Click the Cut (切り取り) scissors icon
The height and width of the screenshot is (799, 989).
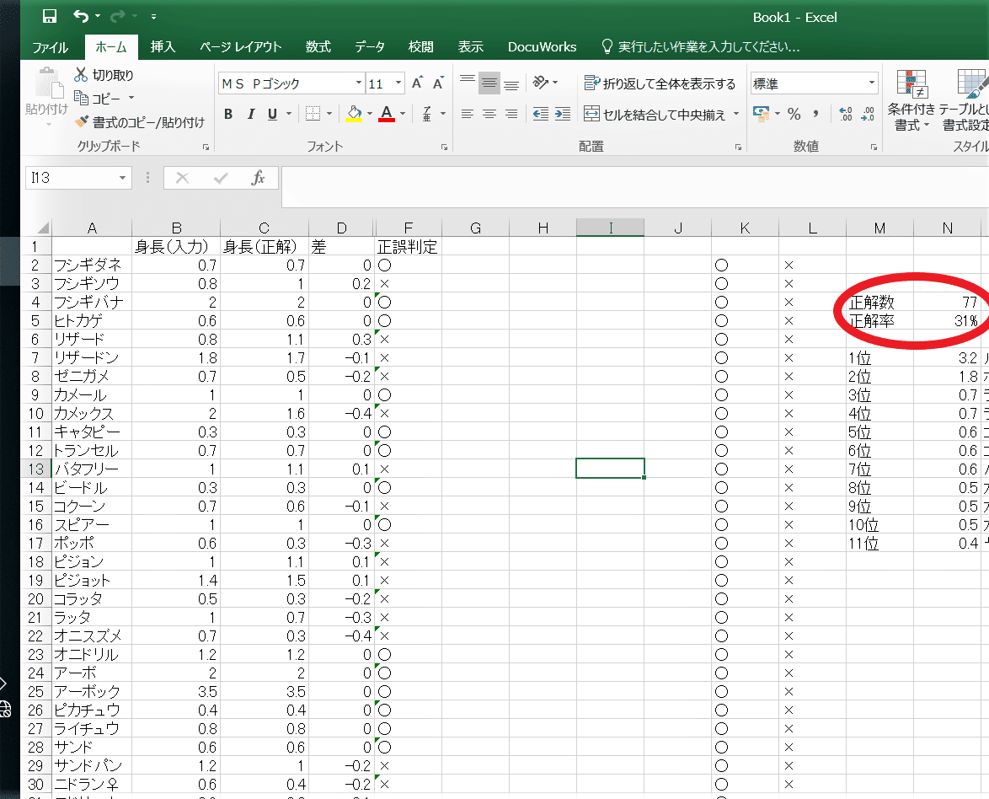(x=81, y=74)
